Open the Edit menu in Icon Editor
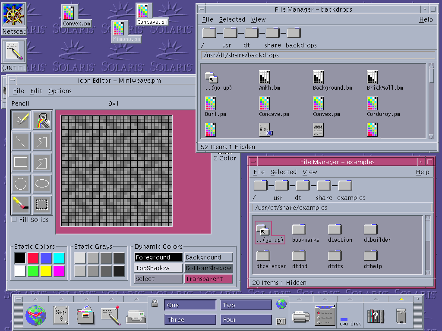Screen dimensions: 442x331 click(36, 91)
